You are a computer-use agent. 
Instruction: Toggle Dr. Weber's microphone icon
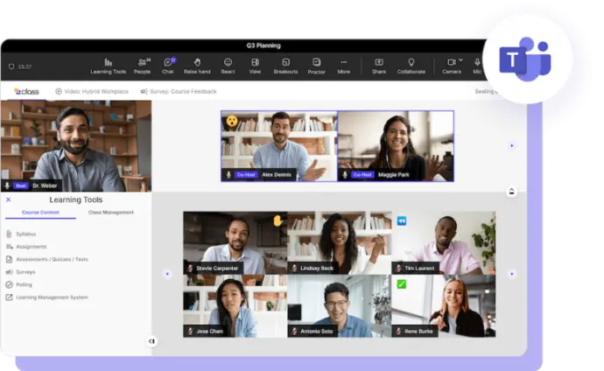pos(8,185)
